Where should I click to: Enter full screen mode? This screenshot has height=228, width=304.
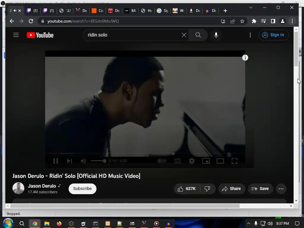(235, 161)
